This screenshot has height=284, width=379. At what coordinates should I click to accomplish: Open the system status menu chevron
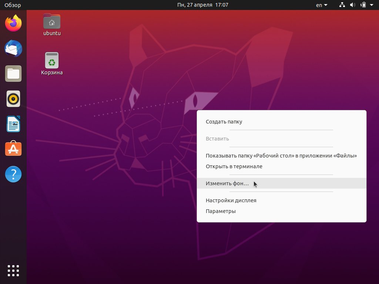372,5
